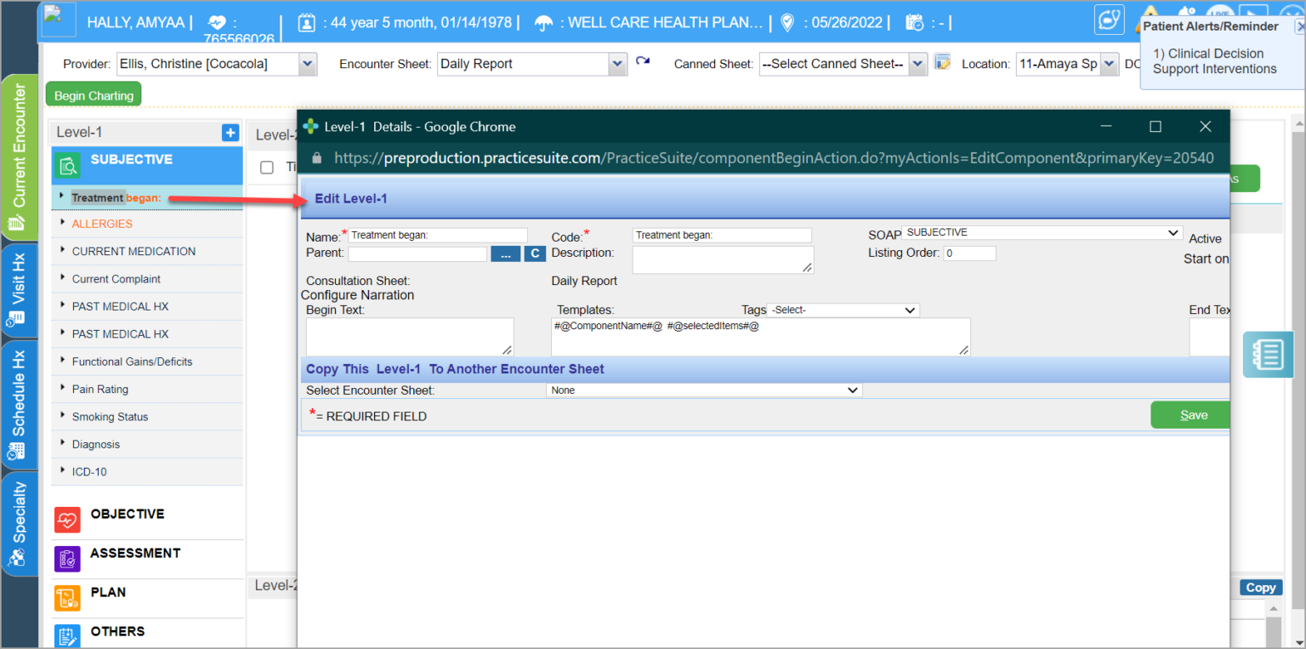Click the patient photo thumbnail

click(x=59, y=21)
